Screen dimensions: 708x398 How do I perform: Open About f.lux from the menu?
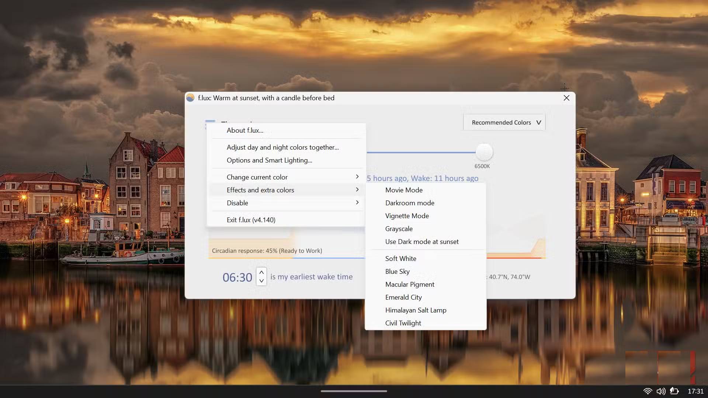(244, 130)
